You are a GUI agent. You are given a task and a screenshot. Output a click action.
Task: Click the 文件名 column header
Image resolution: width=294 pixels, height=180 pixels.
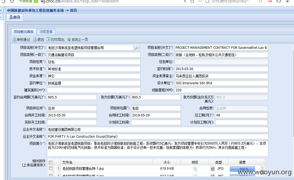coord(107,162)
